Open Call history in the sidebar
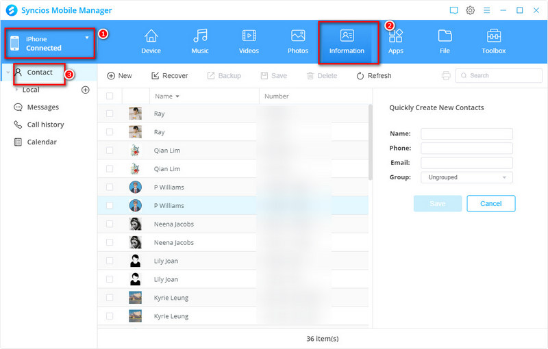The height and width of the screenshot is (349, 548). (x=38, y=125)
